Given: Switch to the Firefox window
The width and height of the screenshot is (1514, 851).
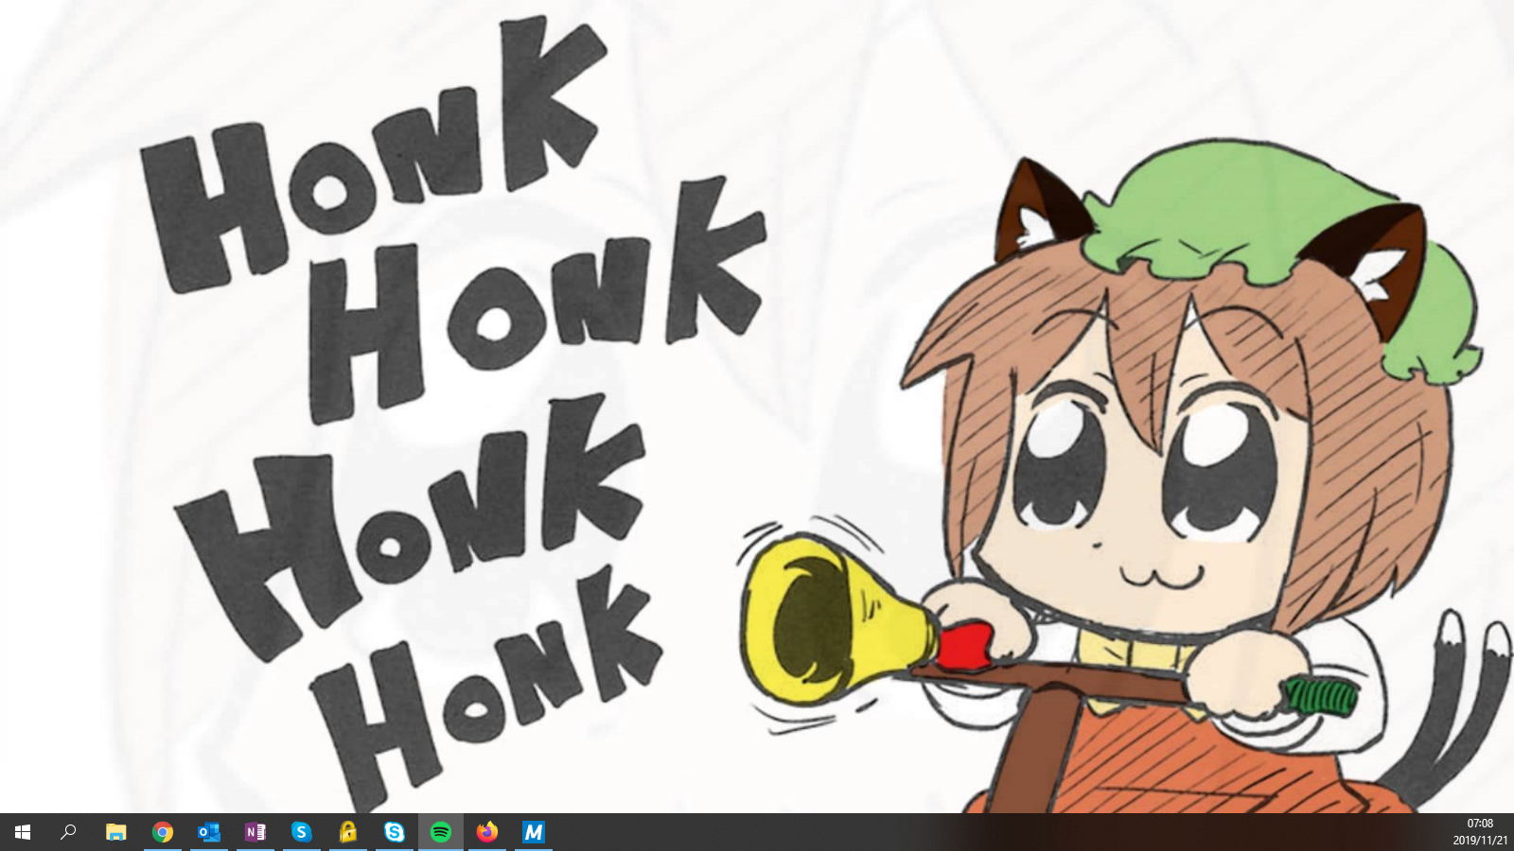Looking at the screenshot, I should point(487,832).
